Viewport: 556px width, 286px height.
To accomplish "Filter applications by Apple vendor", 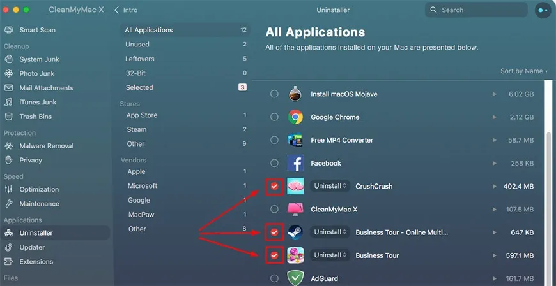I will pos(185,171).
